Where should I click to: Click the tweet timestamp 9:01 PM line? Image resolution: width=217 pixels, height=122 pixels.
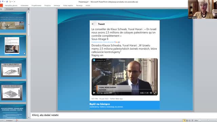(107, 99)
